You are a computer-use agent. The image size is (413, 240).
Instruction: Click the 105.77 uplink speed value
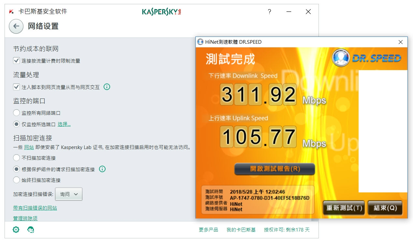[258, 137]
